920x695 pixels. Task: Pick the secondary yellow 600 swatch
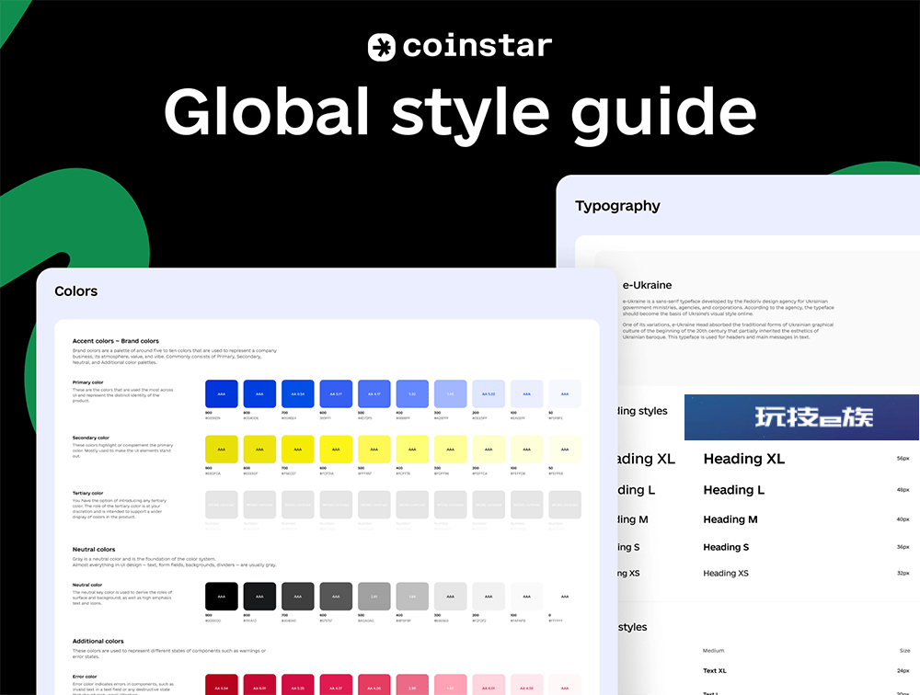336,450
